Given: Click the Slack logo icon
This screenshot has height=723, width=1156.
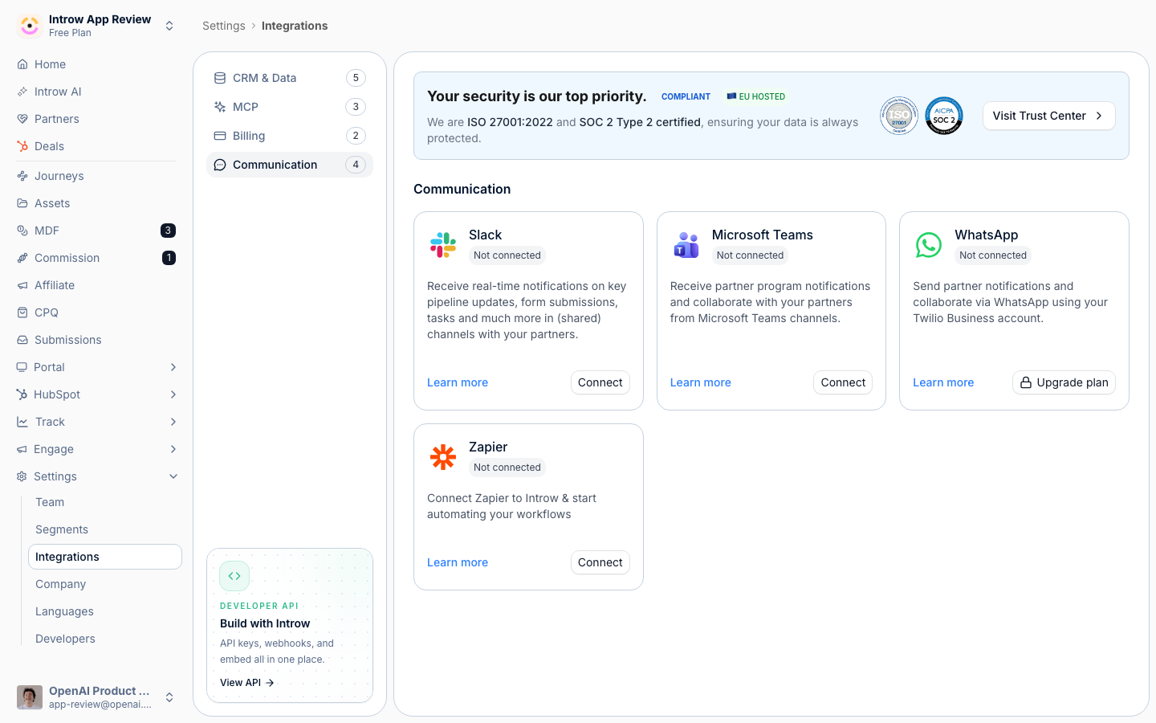Looking at the screenshot, I should point(443,244).
